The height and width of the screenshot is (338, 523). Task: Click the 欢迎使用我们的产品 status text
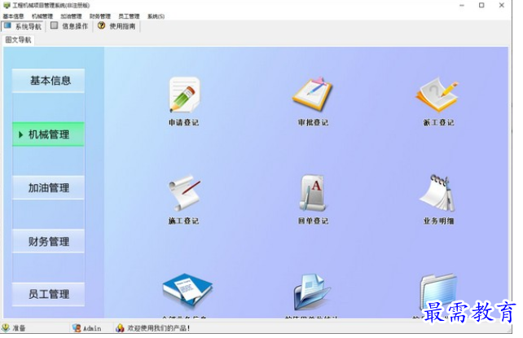point(158,328)
